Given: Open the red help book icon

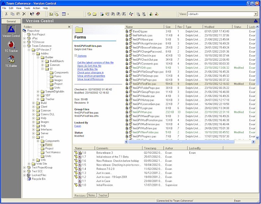Looking at the screenshot, I should pyautogui.click(x=38, y=14).
